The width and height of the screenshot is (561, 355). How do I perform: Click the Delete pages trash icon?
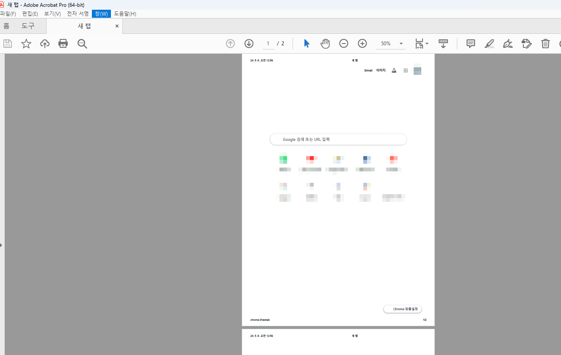(x=545, y=43)
